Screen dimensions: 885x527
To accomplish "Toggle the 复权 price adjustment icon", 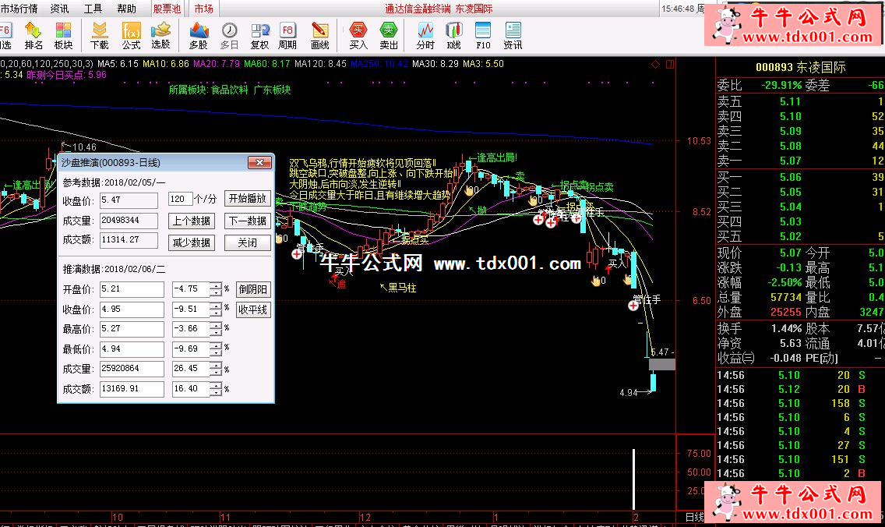I will click(259, 35).
